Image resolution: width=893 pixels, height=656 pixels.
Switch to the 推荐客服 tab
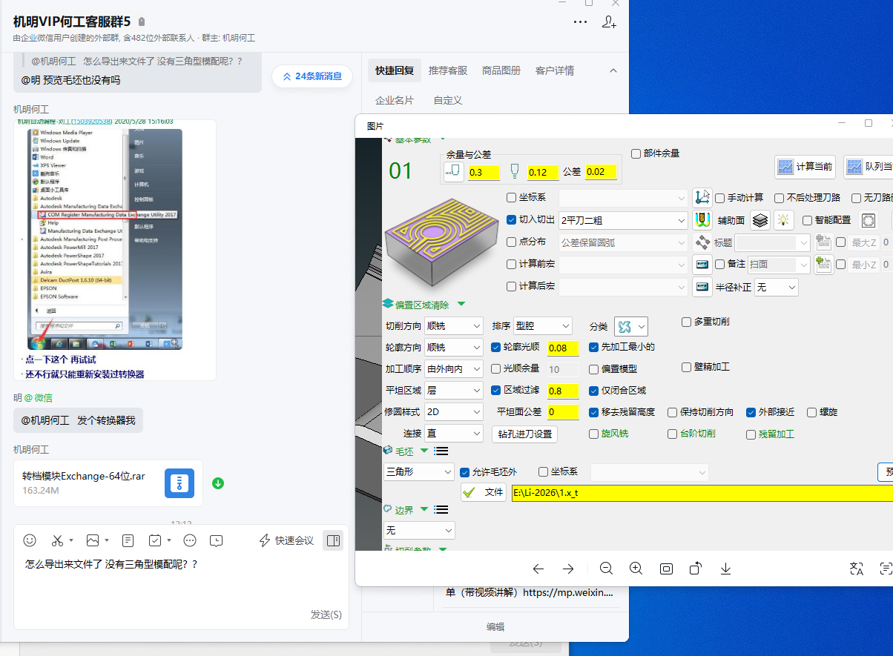pyautogui.click(x=448, y=70)
